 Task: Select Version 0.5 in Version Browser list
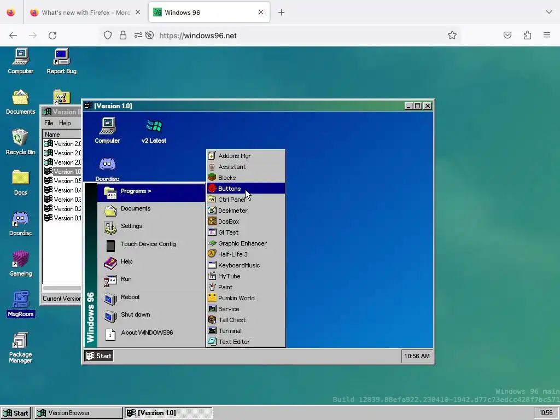point(62,180)
